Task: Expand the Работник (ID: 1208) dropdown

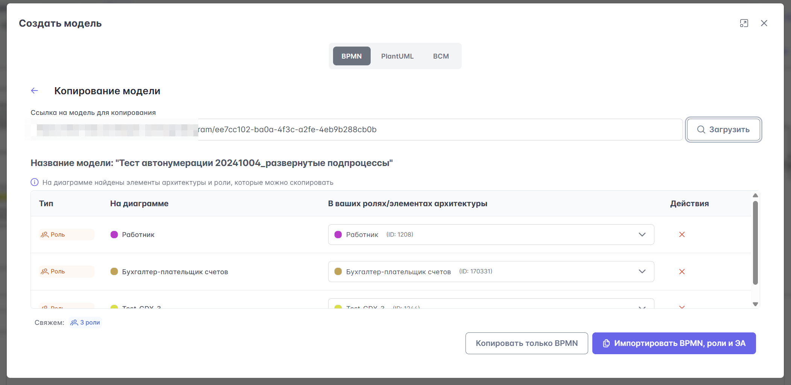Action: (x=491, y=234)
